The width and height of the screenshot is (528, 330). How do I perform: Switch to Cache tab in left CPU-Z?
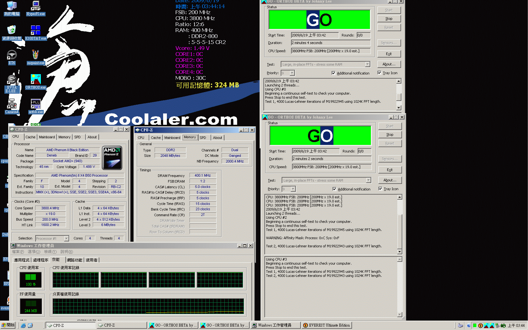click(30, 137)
